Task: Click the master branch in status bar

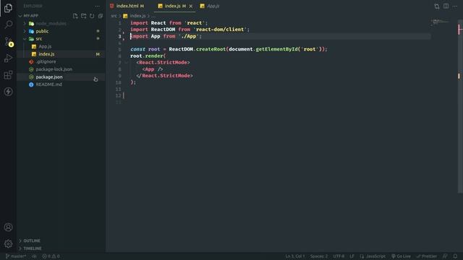Action: [16, 256]
